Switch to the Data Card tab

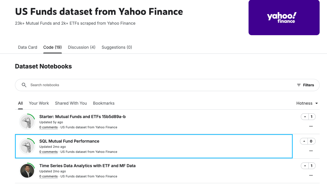click(28, 47)
